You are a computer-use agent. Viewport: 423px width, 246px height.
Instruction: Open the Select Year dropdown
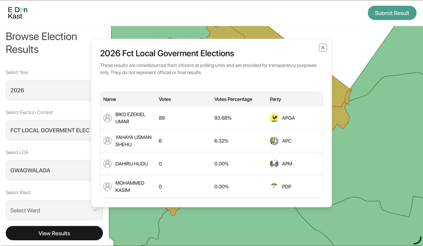click(x=49, y=90)
